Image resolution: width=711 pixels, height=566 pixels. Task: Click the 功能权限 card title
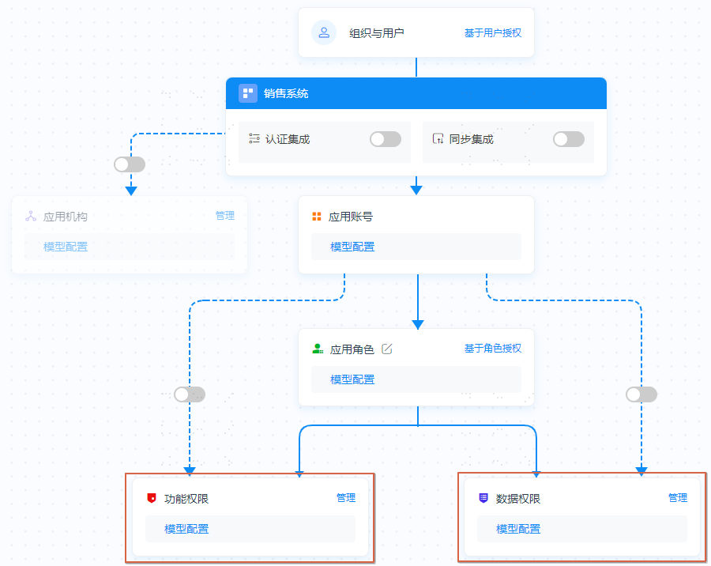point(186,499)
